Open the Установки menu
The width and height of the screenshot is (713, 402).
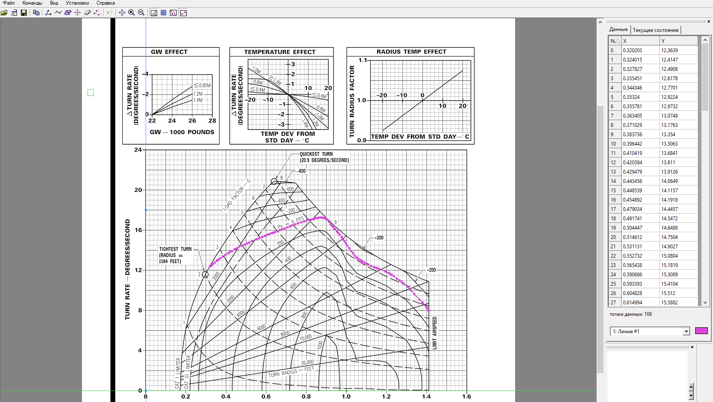click(77, 3)
